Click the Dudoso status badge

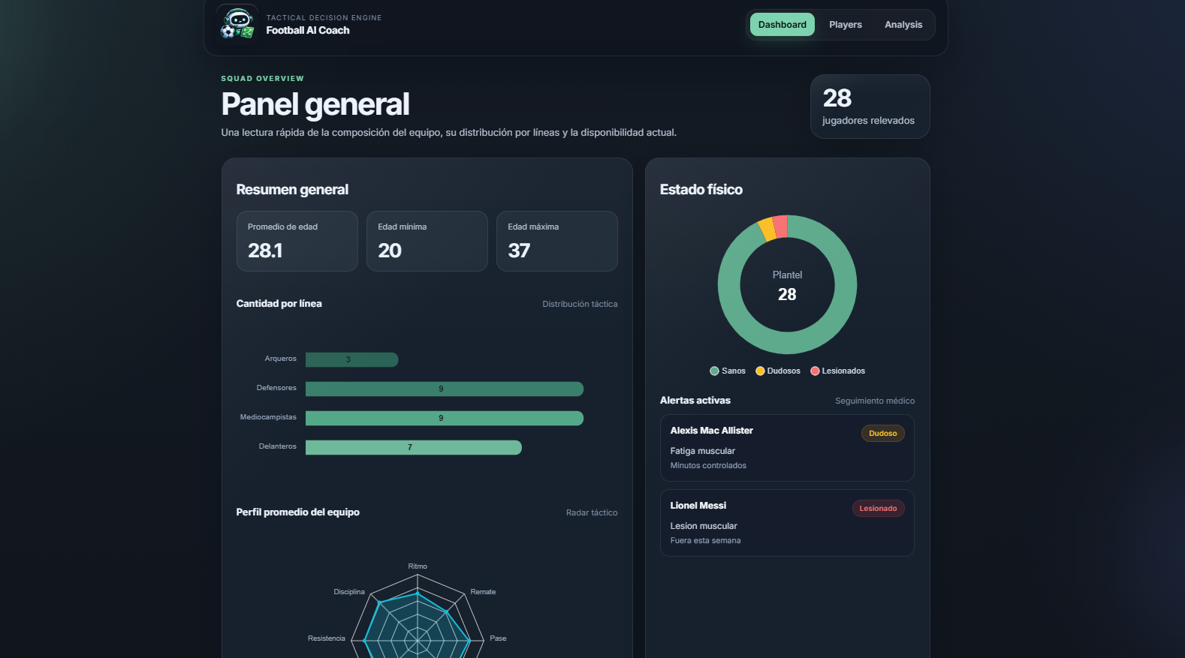click(x=882, y=434)
